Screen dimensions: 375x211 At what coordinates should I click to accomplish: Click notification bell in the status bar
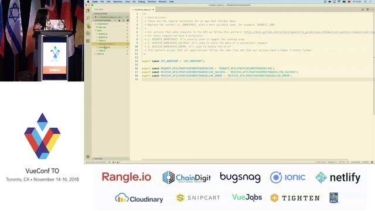(x=372, y=162)
